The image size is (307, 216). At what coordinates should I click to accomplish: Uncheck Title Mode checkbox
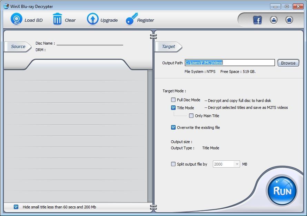point(173,107)
